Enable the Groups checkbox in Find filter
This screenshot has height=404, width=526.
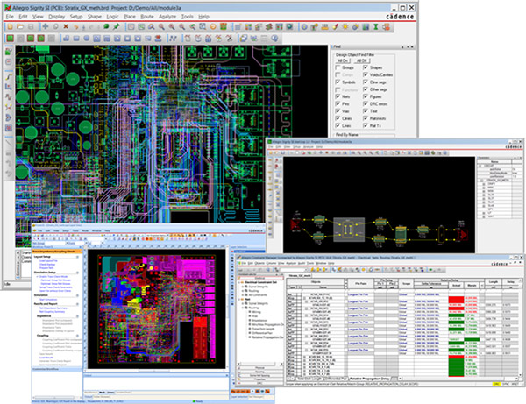pos(338,67)
